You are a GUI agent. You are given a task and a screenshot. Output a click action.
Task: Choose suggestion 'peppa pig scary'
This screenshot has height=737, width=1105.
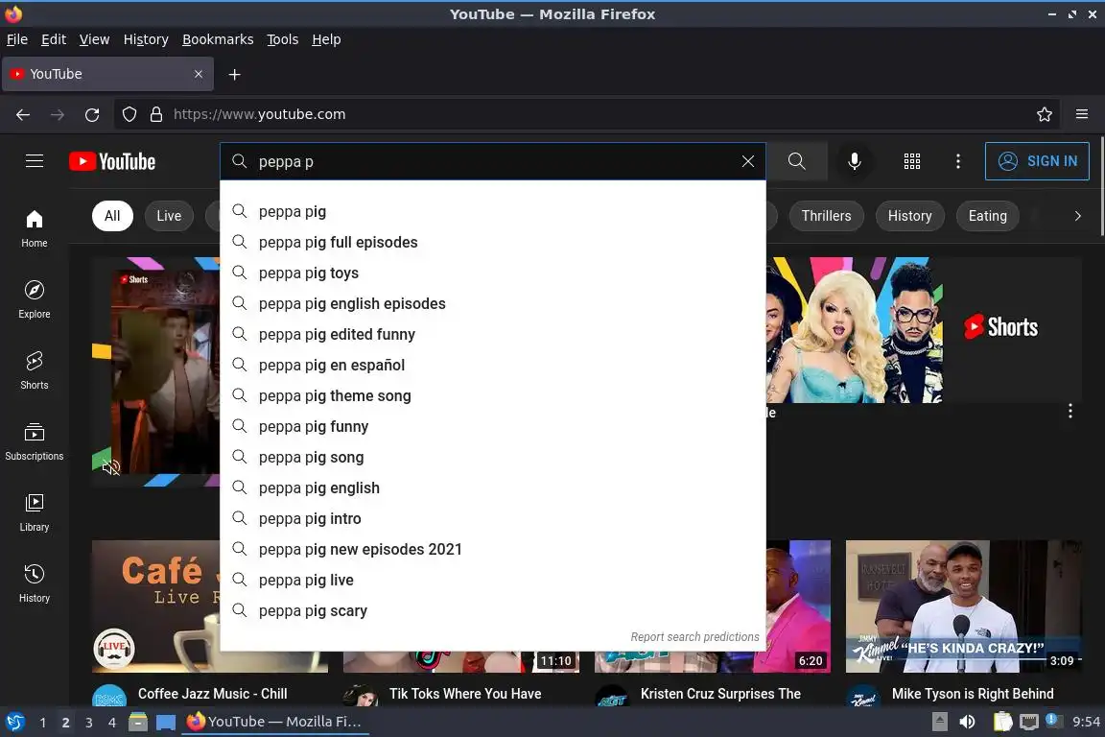point(493,610)
